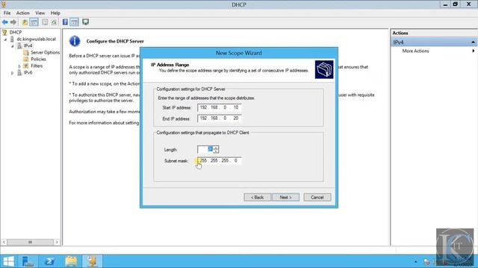Open the View menu
Viewport: 478px width, 268px height.
point(40,13)
